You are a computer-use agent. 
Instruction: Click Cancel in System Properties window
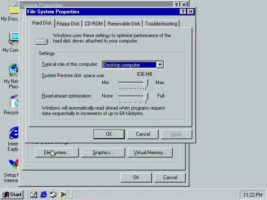(170, 177)
